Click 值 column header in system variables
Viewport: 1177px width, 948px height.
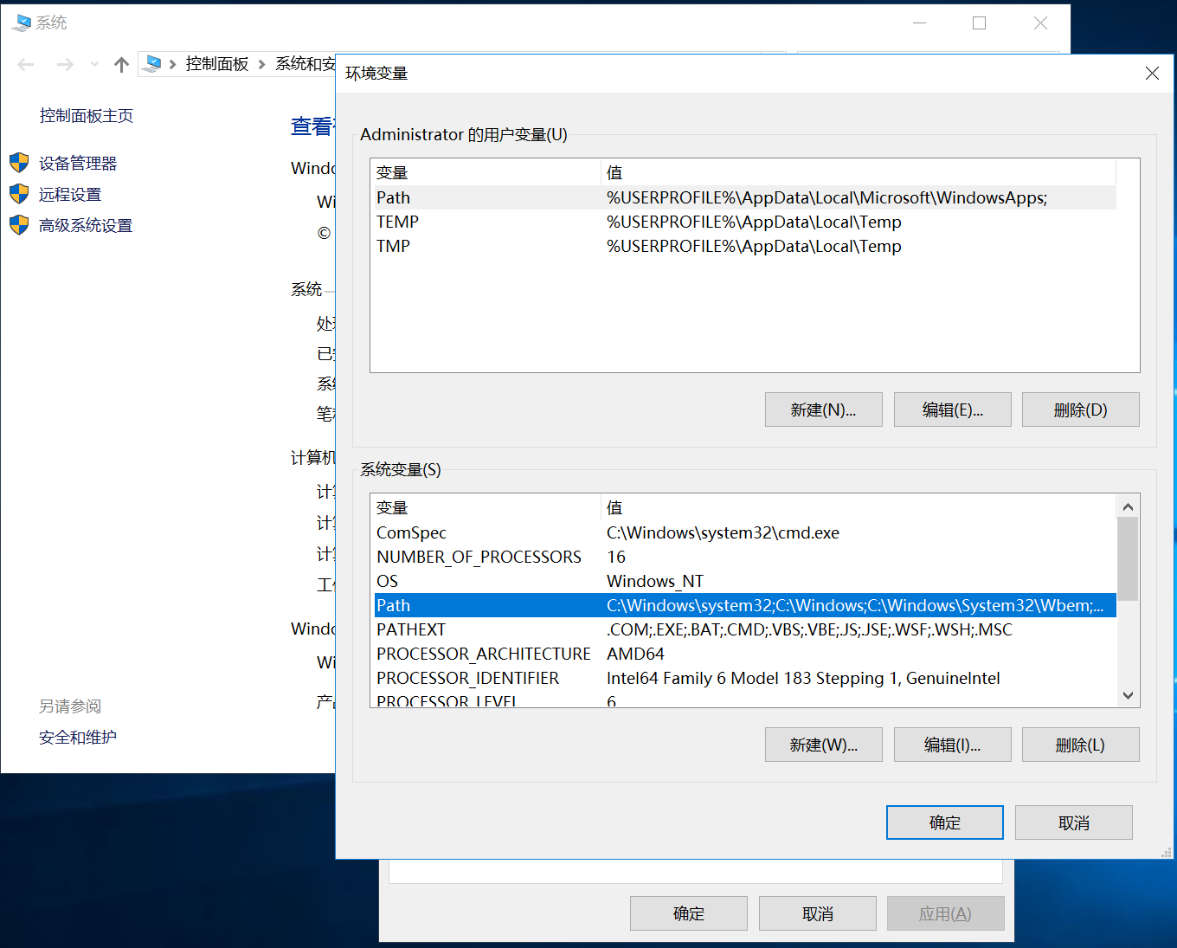(859, 507)
